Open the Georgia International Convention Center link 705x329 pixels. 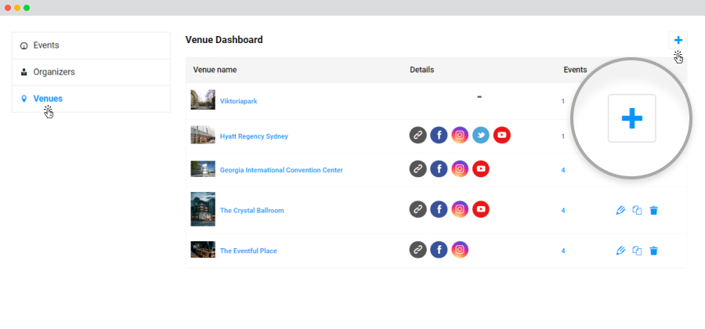281,170
